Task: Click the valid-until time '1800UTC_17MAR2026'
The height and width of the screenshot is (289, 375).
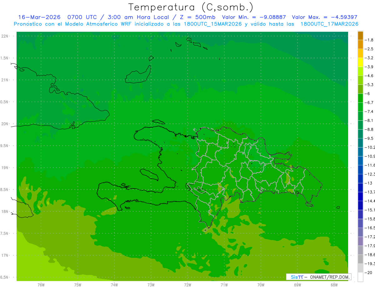Action: pos(329,24)
